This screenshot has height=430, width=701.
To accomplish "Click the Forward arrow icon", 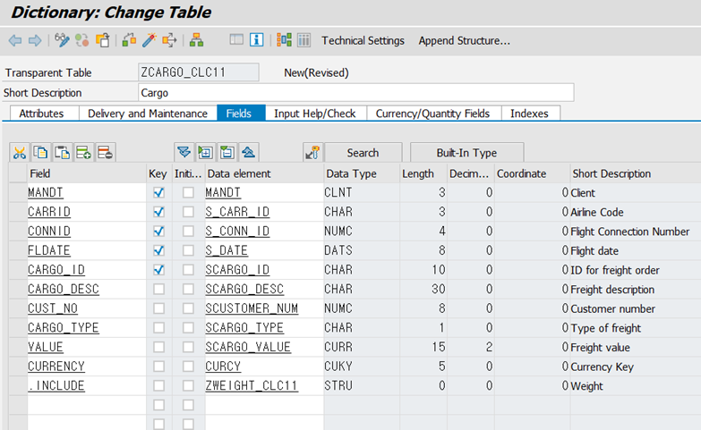I will click(35, 40).
